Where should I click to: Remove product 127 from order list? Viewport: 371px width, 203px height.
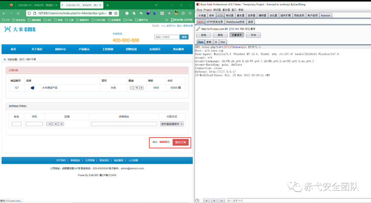click(x=180, y=88)
